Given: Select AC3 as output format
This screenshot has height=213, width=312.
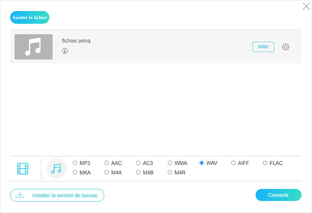Looking at the screenshot, I should tap(138, 163).
